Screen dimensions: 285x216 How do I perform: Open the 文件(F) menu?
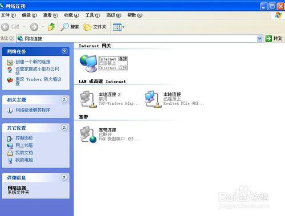click(x=8, y=15)
